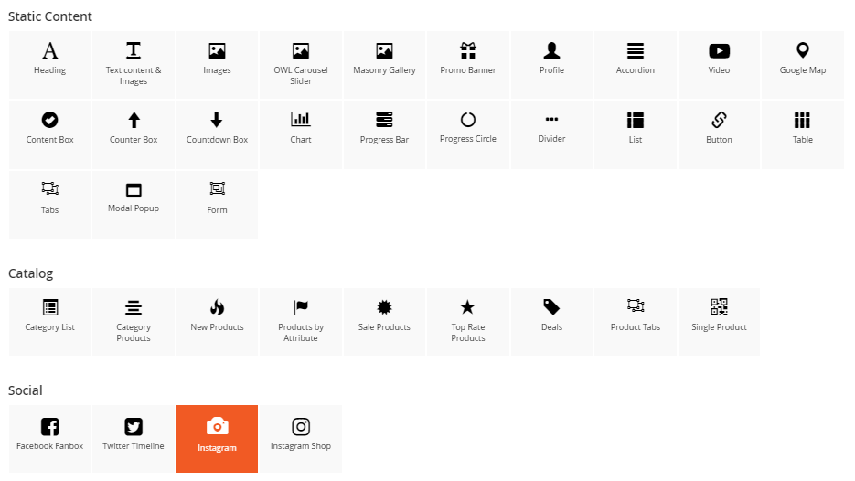Choose the Promo Banner gift icon
The image size is (855, 481).
pyautogui.click(x=468, y=51)
